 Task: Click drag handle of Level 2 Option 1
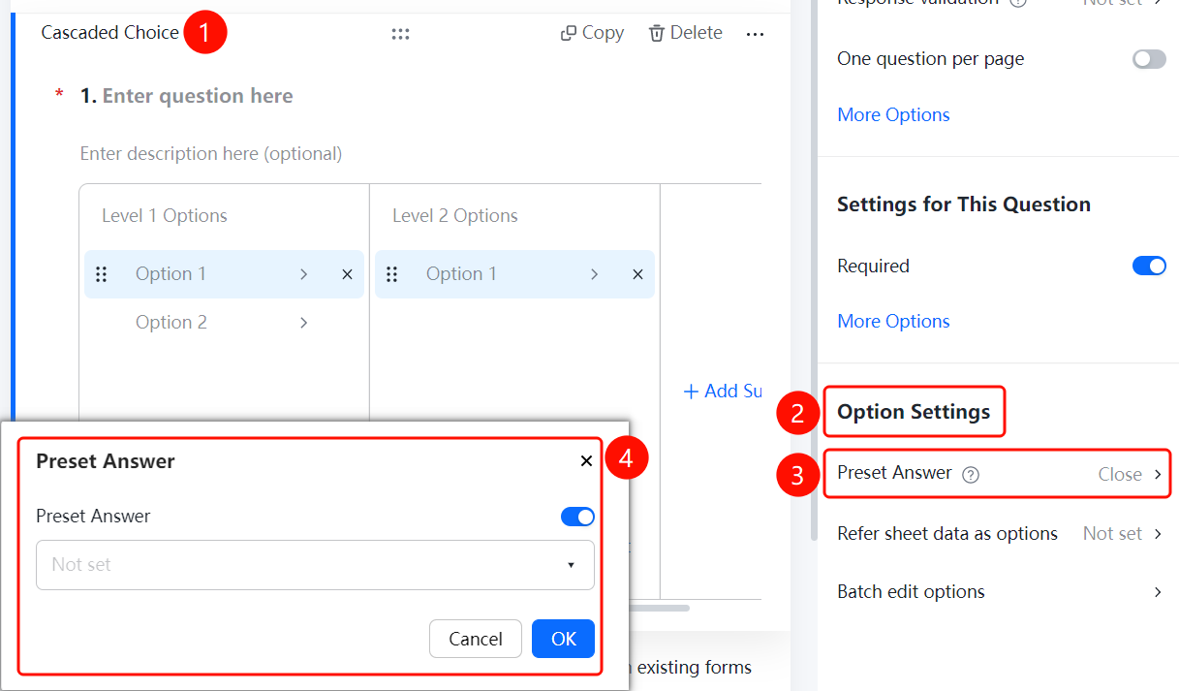pos(392,274)
